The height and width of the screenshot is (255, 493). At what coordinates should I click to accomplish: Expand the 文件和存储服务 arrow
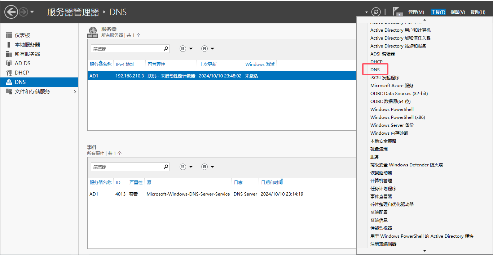point(75,91)
